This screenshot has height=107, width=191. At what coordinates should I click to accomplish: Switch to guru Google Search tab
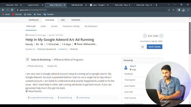tap(99, 5)
